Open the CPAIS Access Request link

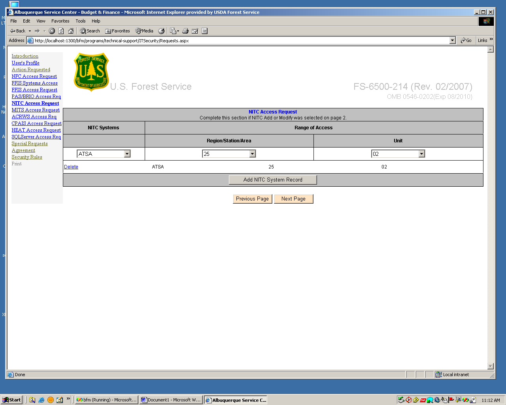(x=37, y=123)
